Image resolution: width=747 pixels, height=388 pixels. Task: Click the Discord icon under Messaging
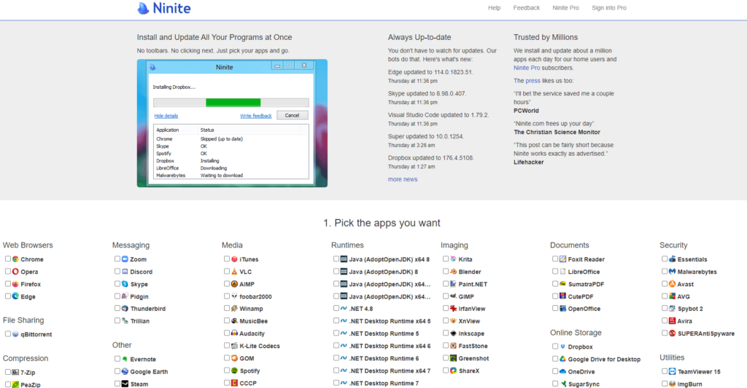[125, 272]
